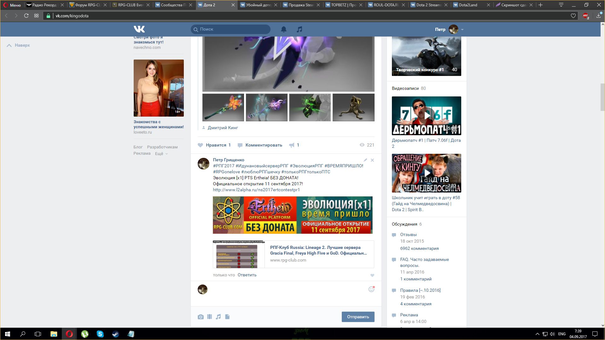The width and height of the screenshot is (605, 340).
Task: Delete Петр Грищенко's comment with X
Action: point(372,160)
